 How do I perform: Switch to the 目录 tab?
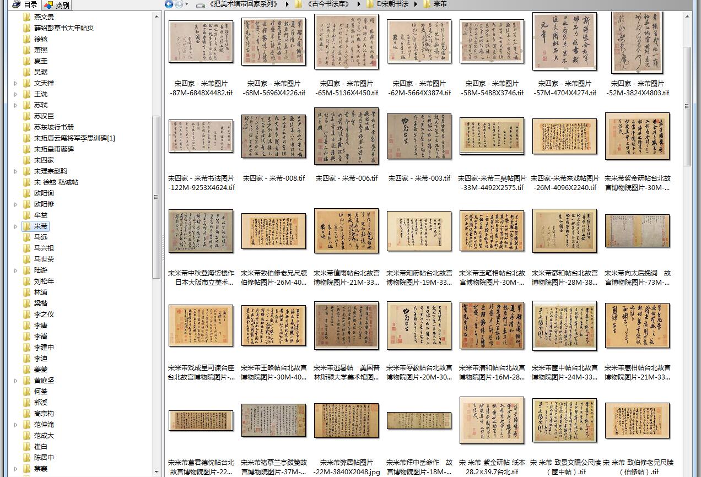coord(24,4)
